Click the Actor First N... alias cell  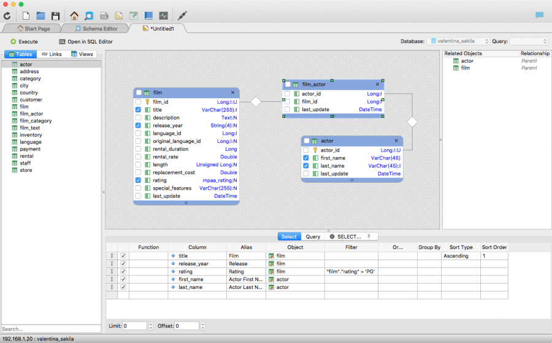246,279
